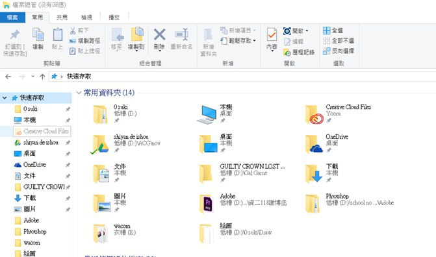Select the 文件 documents folder tile
This screenshot has height=257, width=436.
point(110,173)
